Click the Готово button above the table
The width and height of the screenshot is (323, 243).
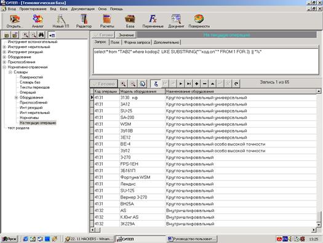click(104, 84)
